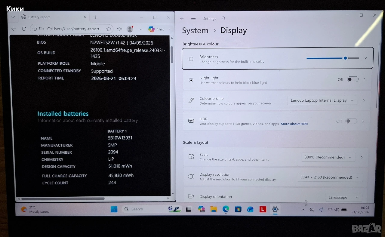
Task: Open the More about HDR link
Action: pos(294,124)
